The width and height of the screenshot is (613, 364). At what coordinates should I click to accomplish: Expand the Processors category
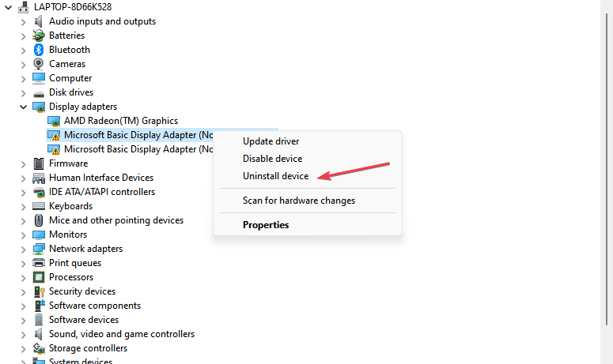pos(23,278)
